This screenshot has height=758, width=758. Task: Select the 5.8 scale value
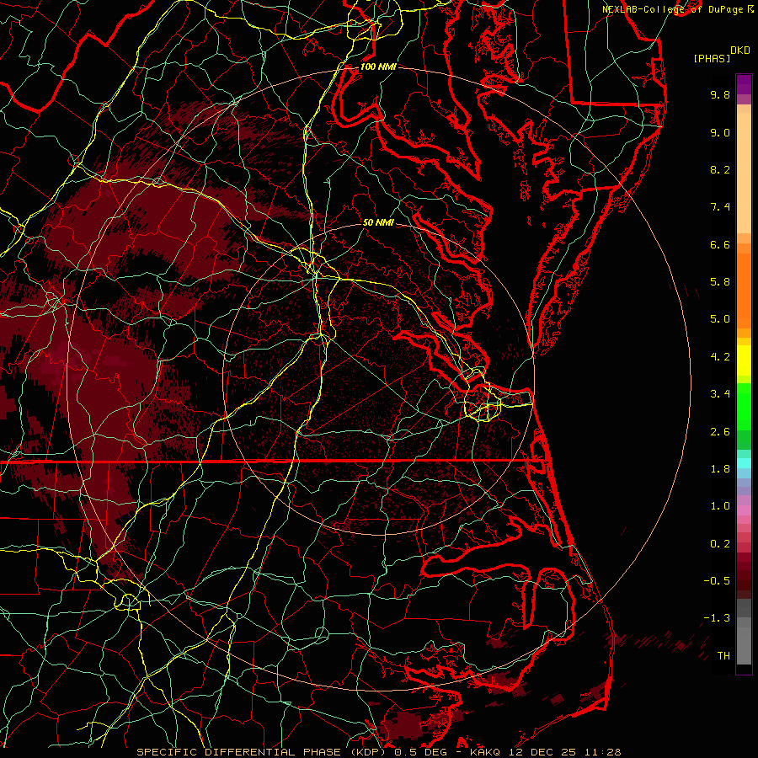[720, 282]
